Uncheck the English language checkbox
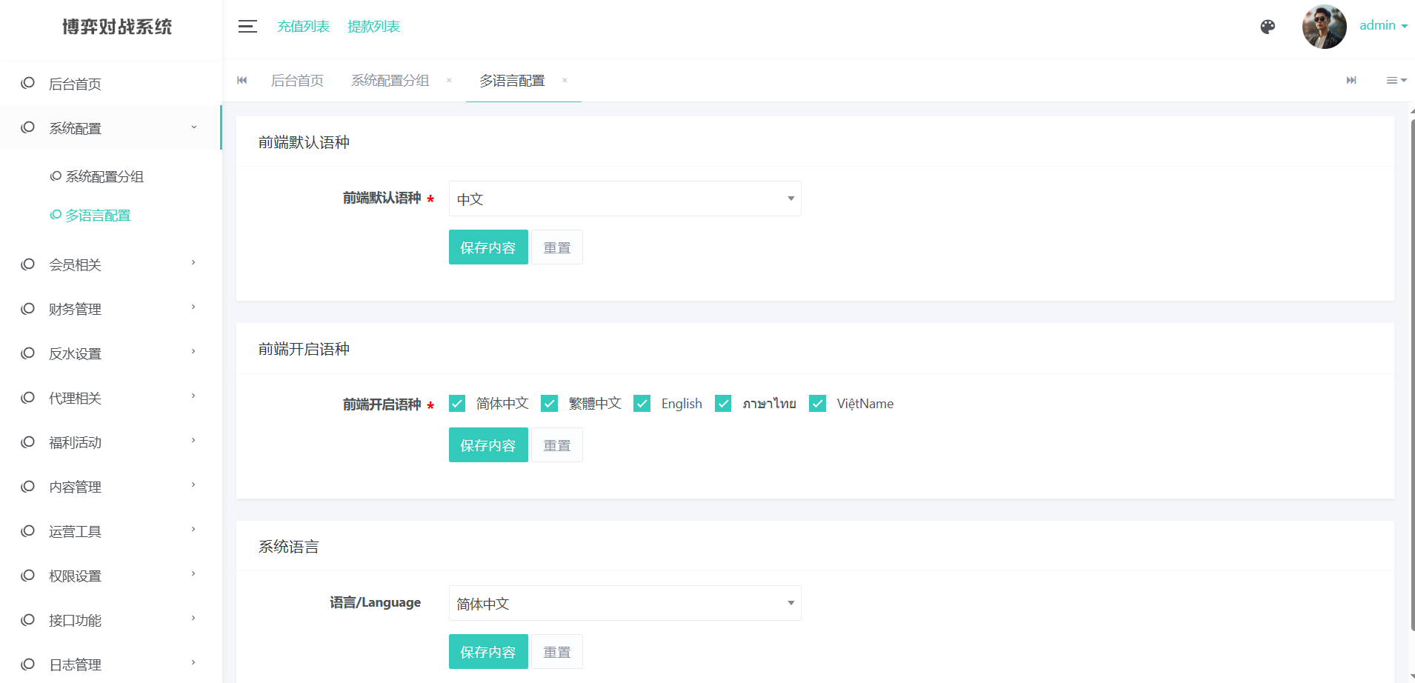This screenshot has width=1415, height=683. 642,403
